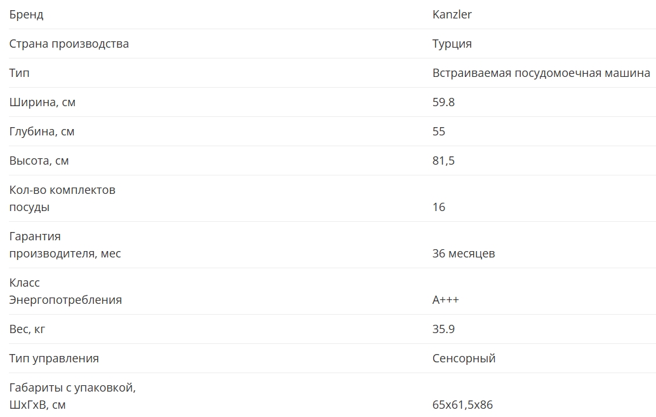The width and height of the screenshot is (656, 417).
Task: Select the "Тип управления" label
Action: point(54,359)
